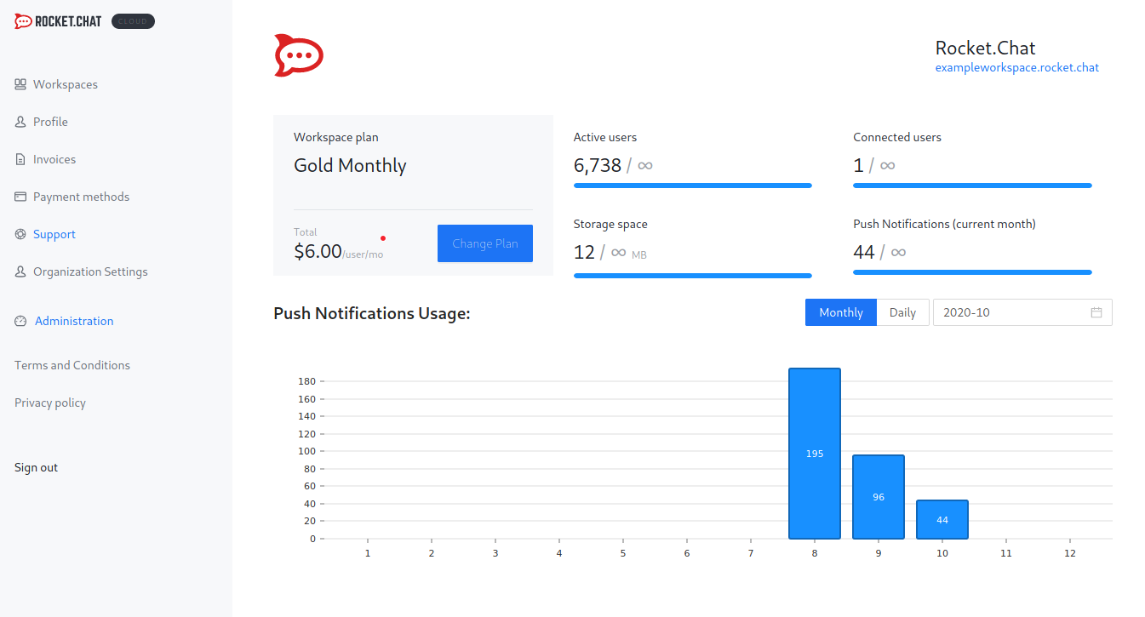This screenshot has width=1145, height=617.
Task: Switch chart to Monthly view
Action: coord(840,312)
